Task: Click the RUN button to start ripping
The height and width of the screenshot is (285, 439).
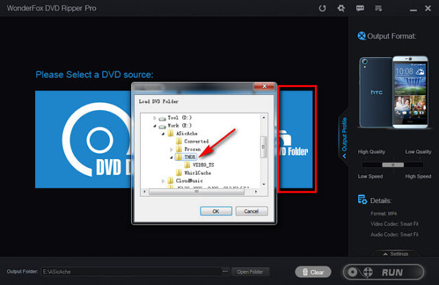Action: [x=388, y=271]
